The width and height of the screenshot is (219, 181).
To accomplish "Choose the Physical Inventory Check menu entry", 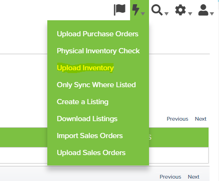I will (x=98, y=51).
